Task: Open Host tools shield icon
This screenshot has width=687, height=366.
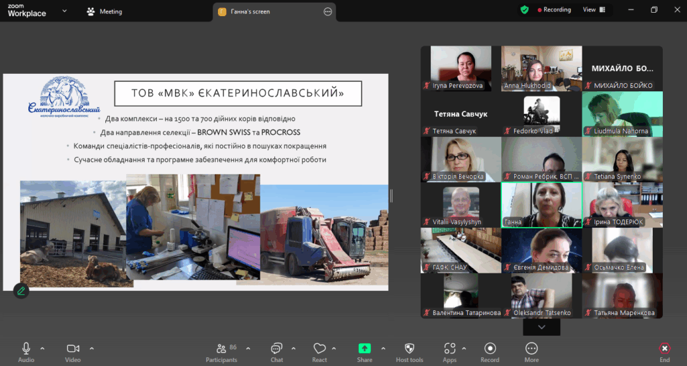Action: pos(409,349)
